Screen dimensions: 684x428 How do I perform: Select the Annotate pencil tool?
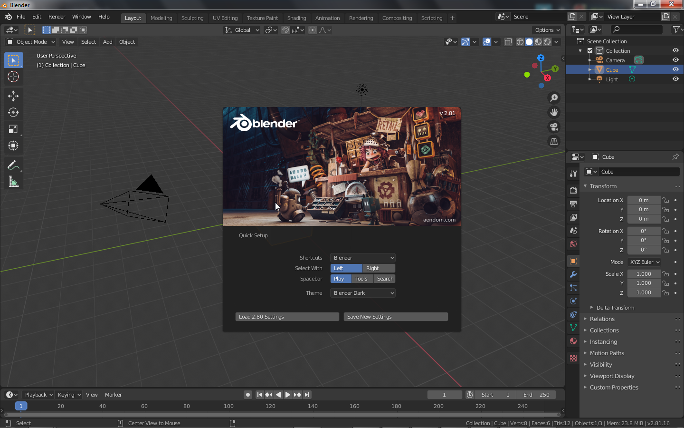13,165
